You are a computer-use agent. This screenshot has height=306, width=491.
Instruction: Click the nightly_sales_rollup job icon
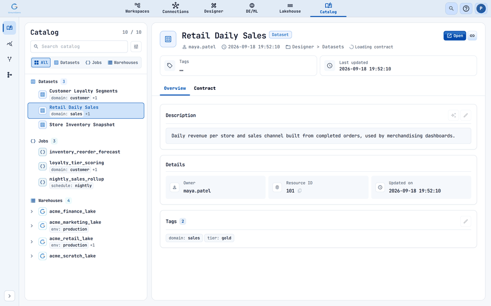pos(42,182)
